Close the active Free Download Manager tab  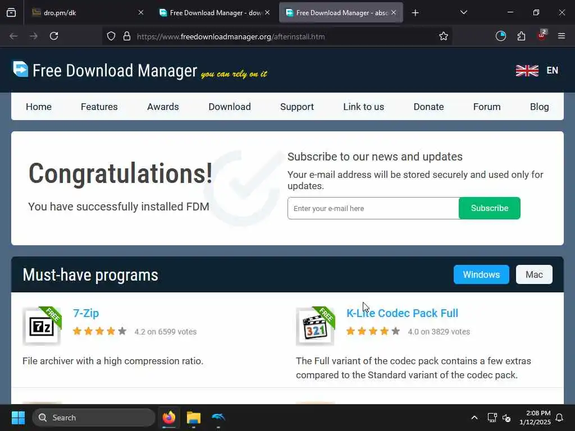click(394, 12)
